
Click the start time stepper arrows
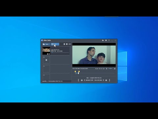(85, 80)
